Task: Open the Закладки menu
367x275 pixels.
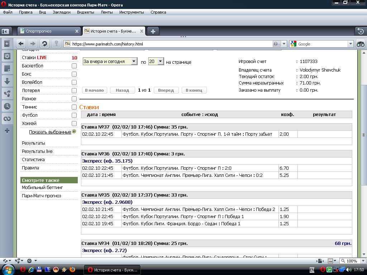Action: click(x=62, y=12)
